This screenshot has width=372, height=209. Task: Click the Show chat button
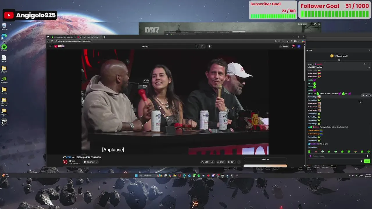(265, 159)
